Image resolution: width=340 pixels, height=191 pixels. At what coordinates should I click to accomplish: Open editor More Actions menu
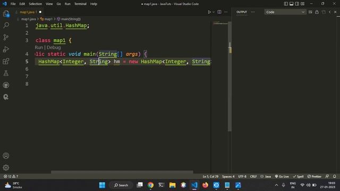click(226, 12)
